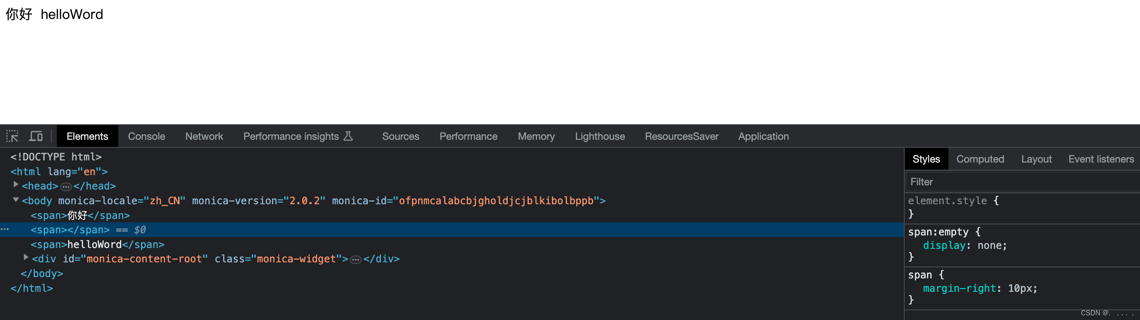Select the span containing 你好
This screenshot has width=1140, height=320.
[x=80, y=216]
